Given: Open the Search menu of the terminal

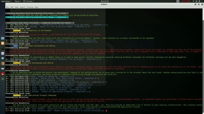Looking at the screenshot, I should coord(23,7).
